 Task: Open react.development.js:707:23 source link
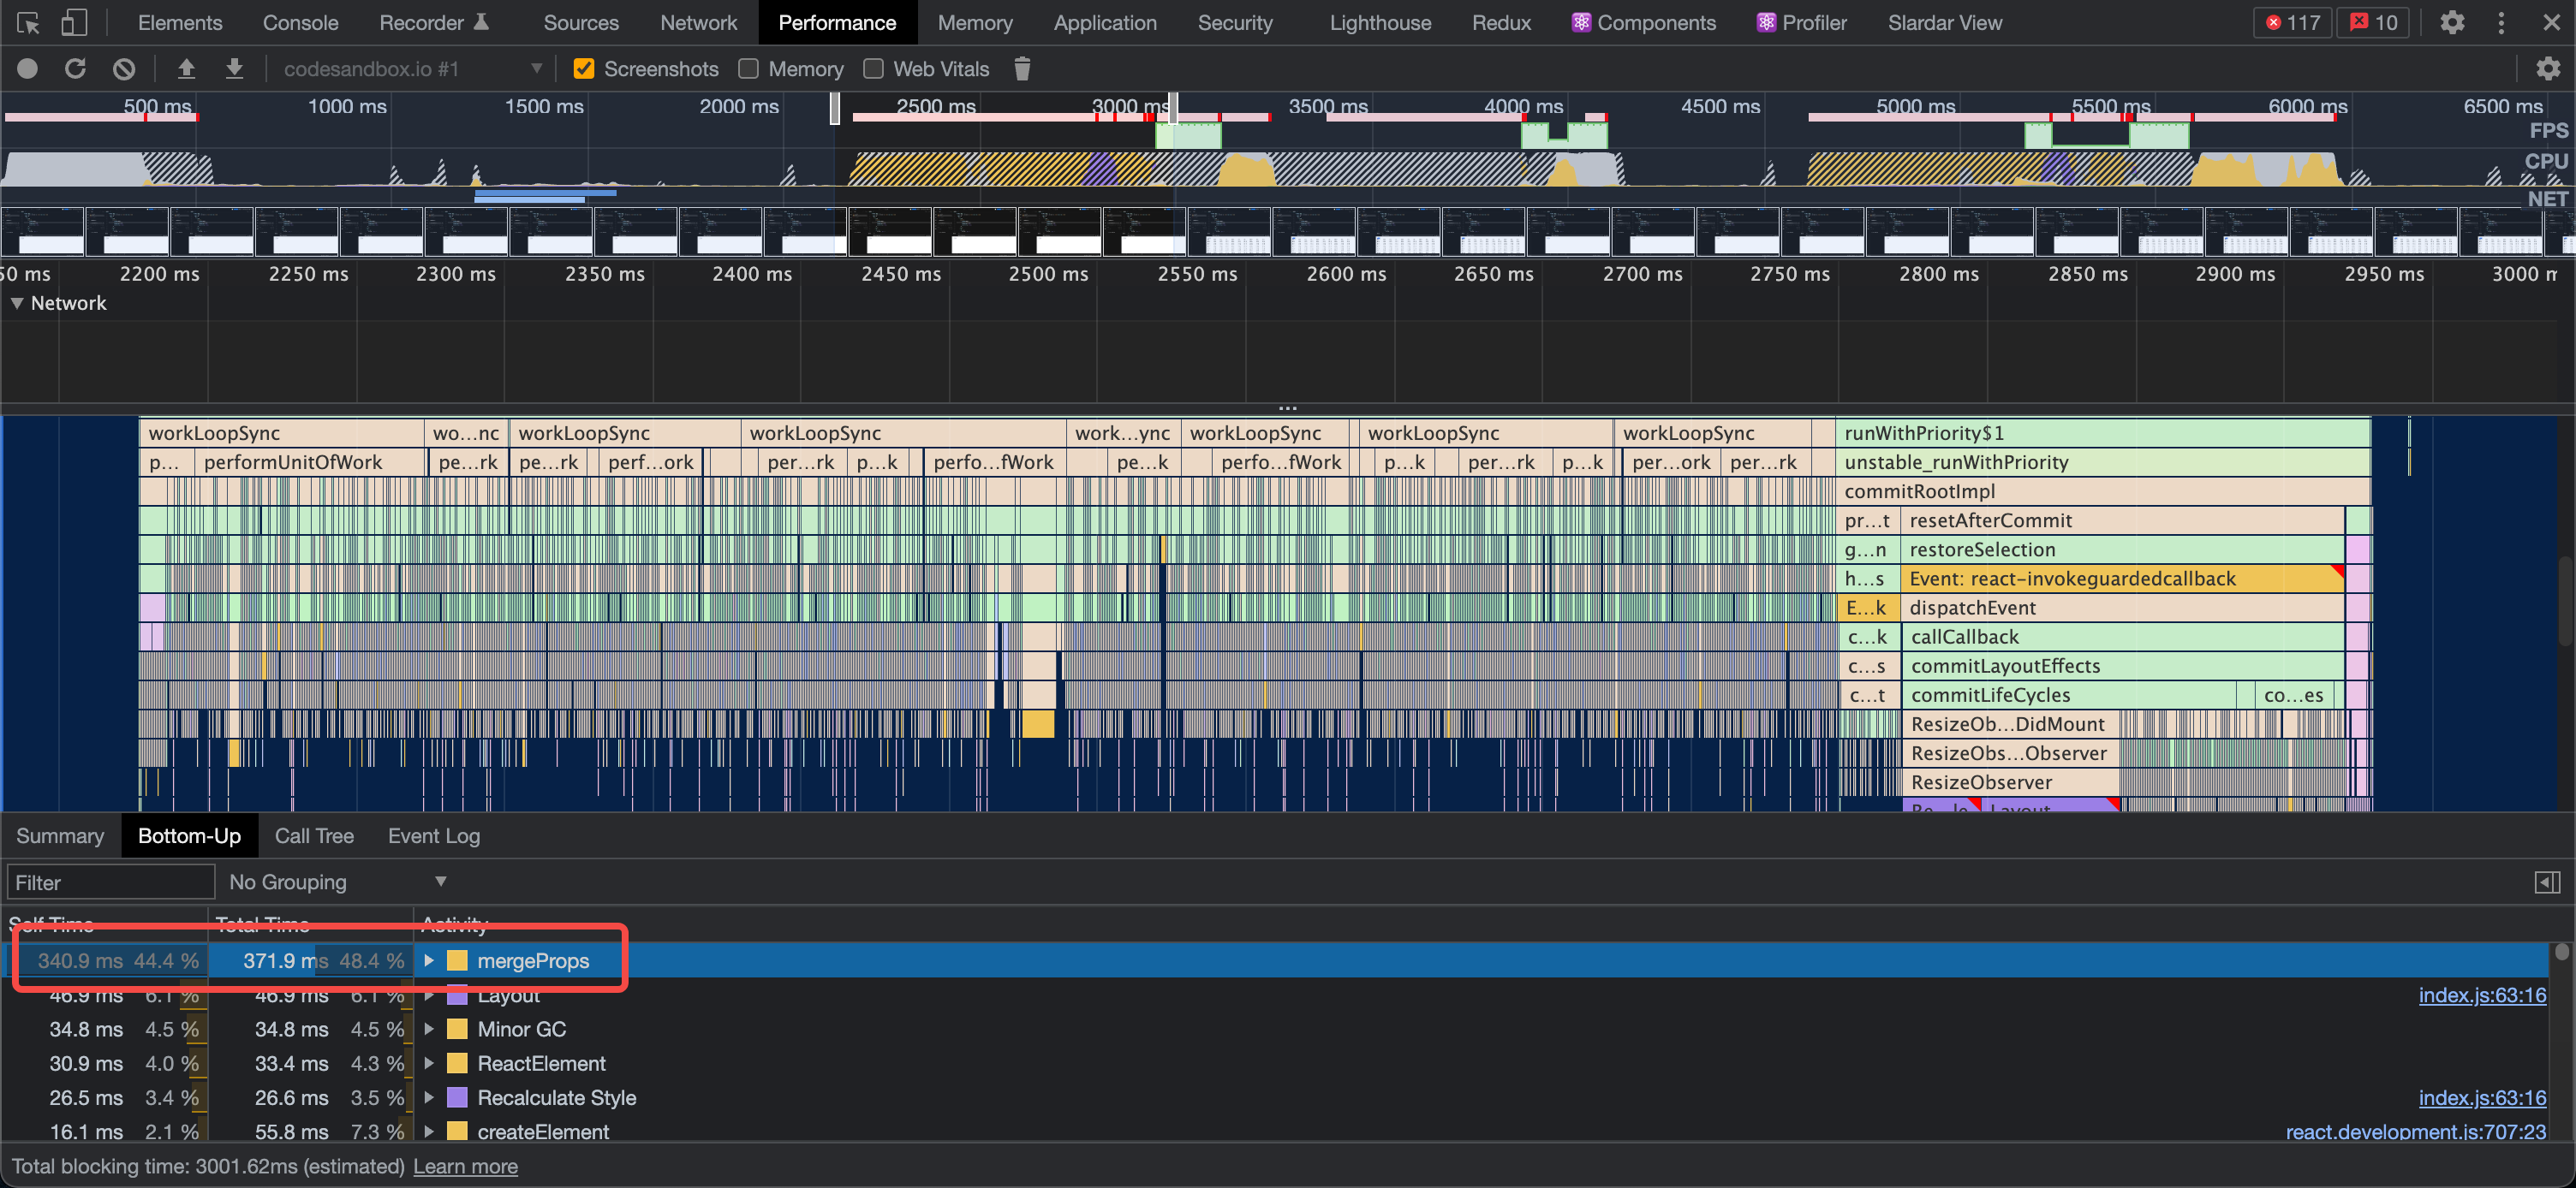click(x=2415, y=1132)
